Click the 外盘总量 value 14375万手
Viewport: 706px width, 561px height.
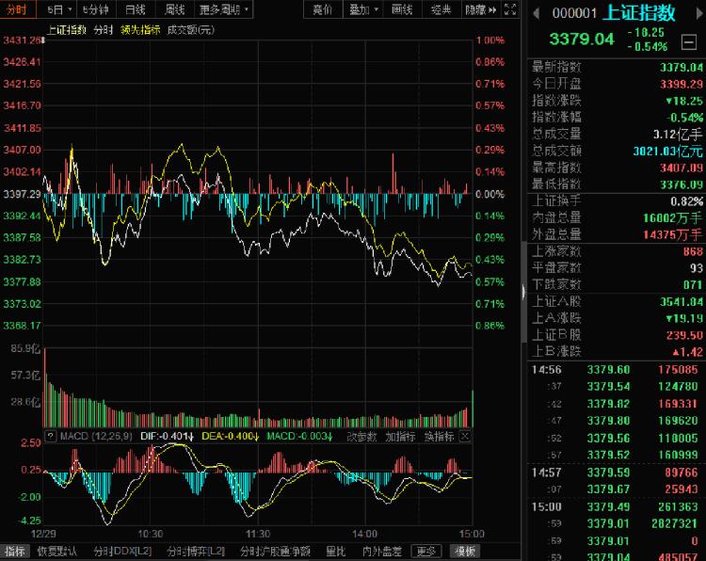click(x=673, y=234)
